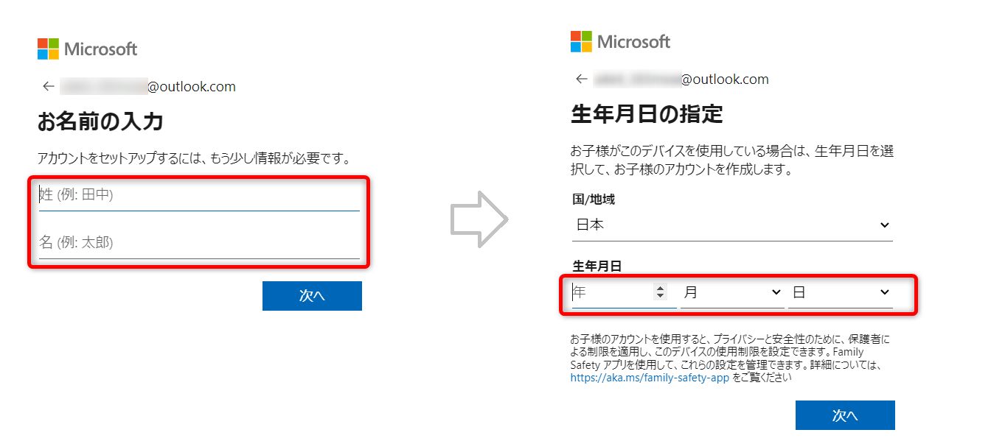Click the Microsoft logo above the name form
This screenshot has height=441, width=991.
(x=87, y=49)
